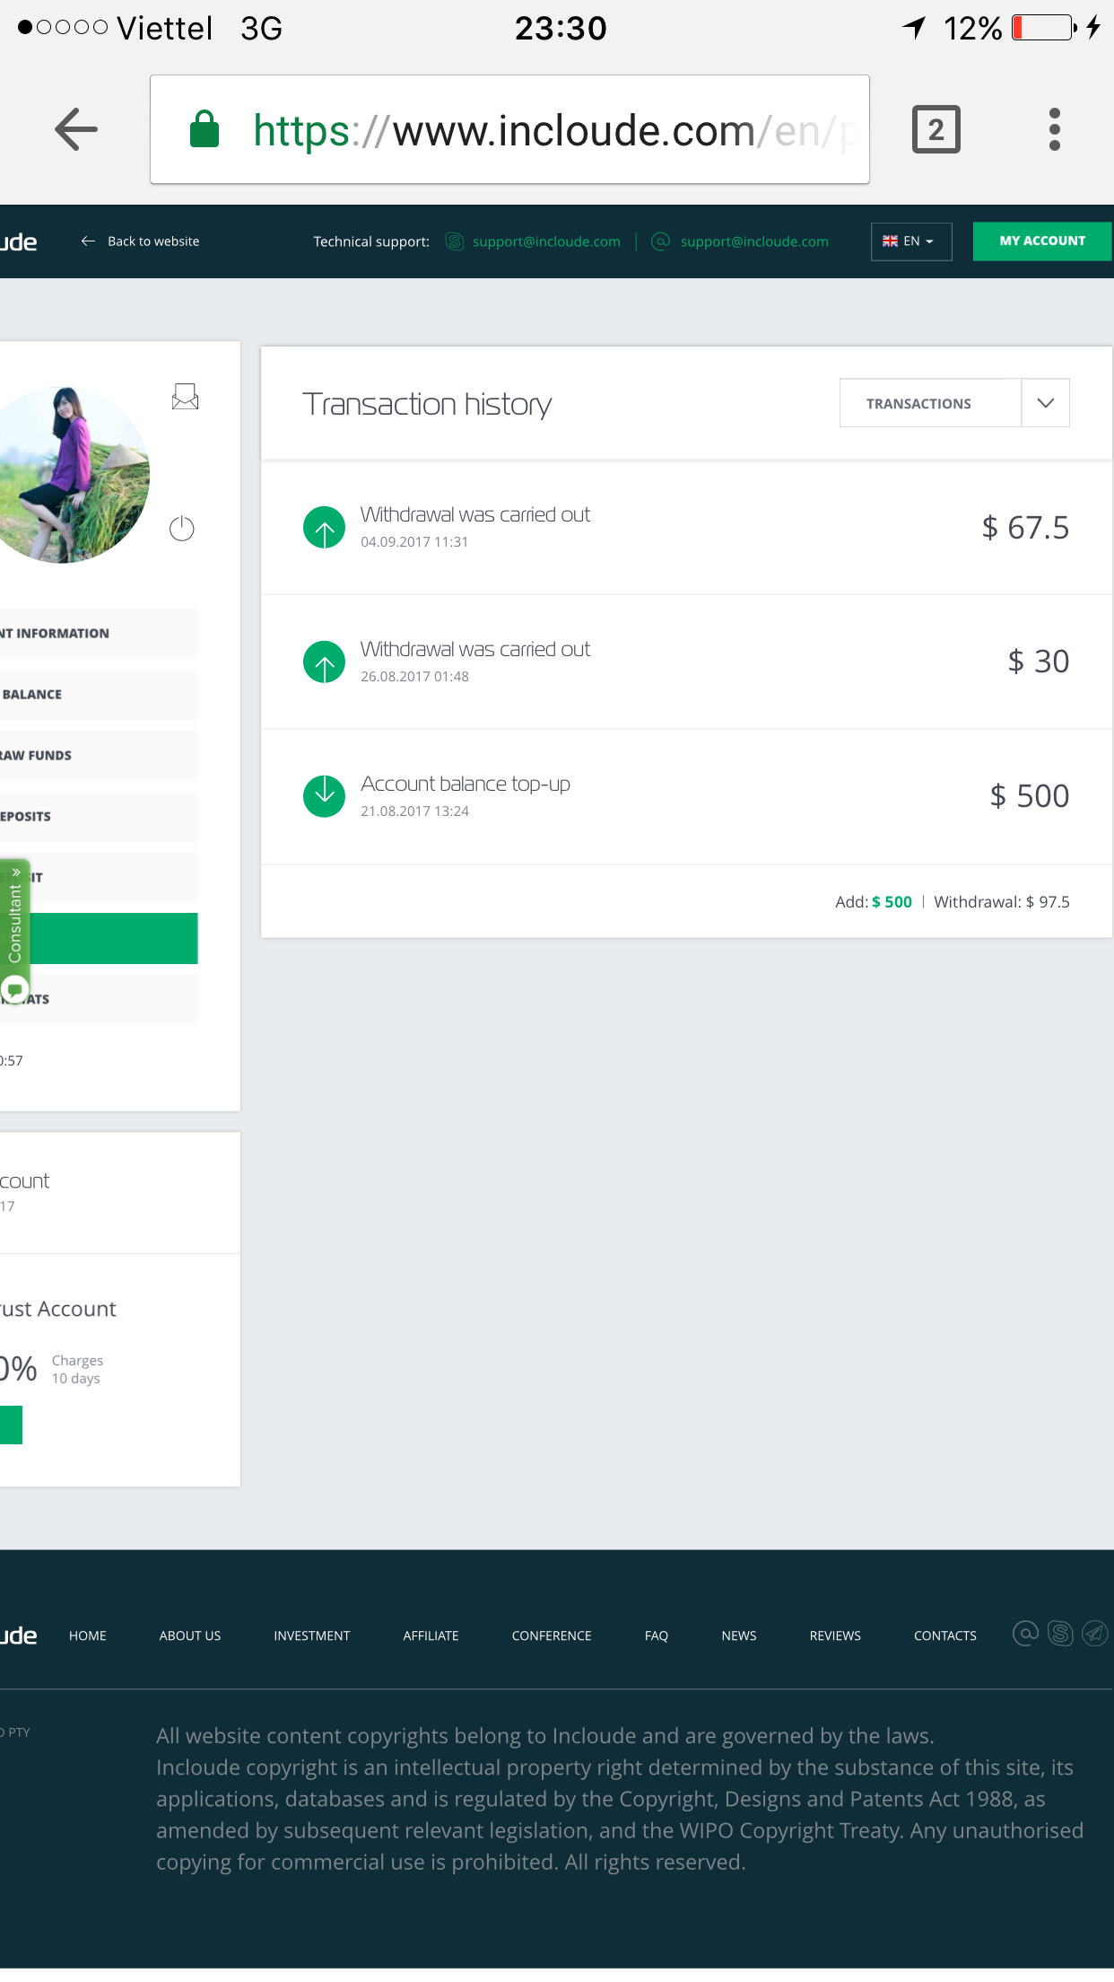Open the EN language dropdown
This screenshot has width=1114, height=1982.
(910, 241)
